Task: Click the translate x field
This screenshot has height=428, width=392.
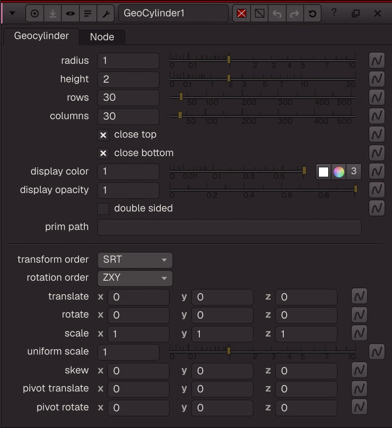Action: (x=139, y=297)
